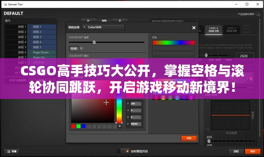The width and height of the screenshot is (264, 157).
Task: Click the hex color code input field
Action: [x=136, y=124]
